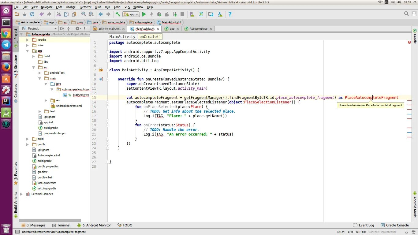Image resolution: width=418 pixels, height=235 pixels.
Task: Open the Event Log button
Action: click(364, 225)
